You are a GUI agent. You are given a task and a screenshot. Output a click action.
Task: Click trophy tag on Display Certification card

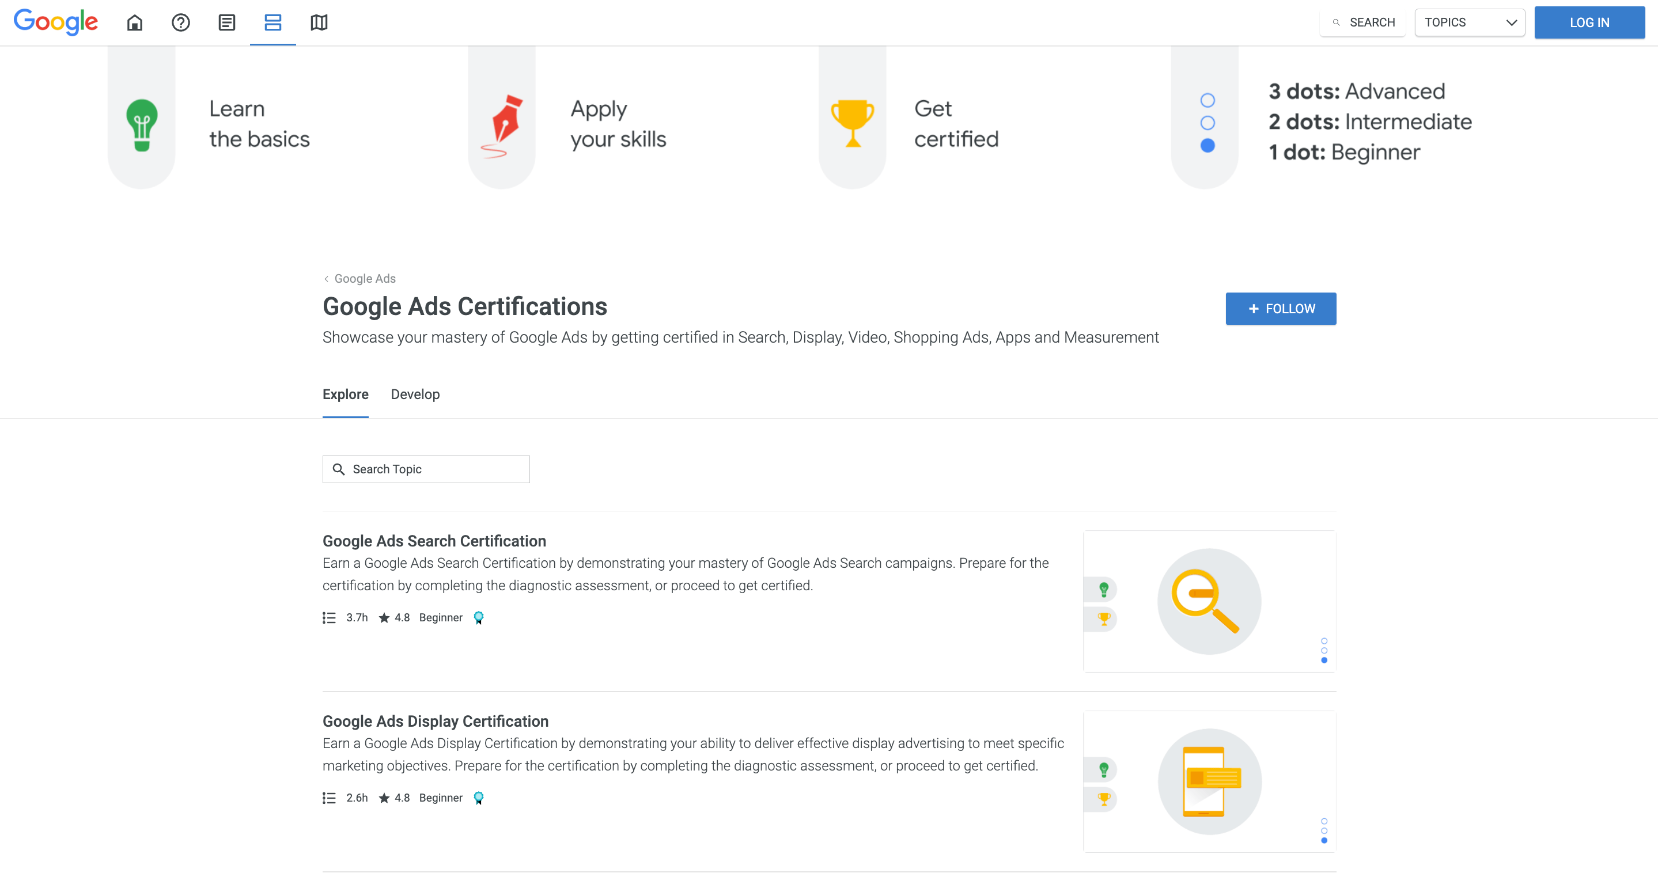point(1104,799)
